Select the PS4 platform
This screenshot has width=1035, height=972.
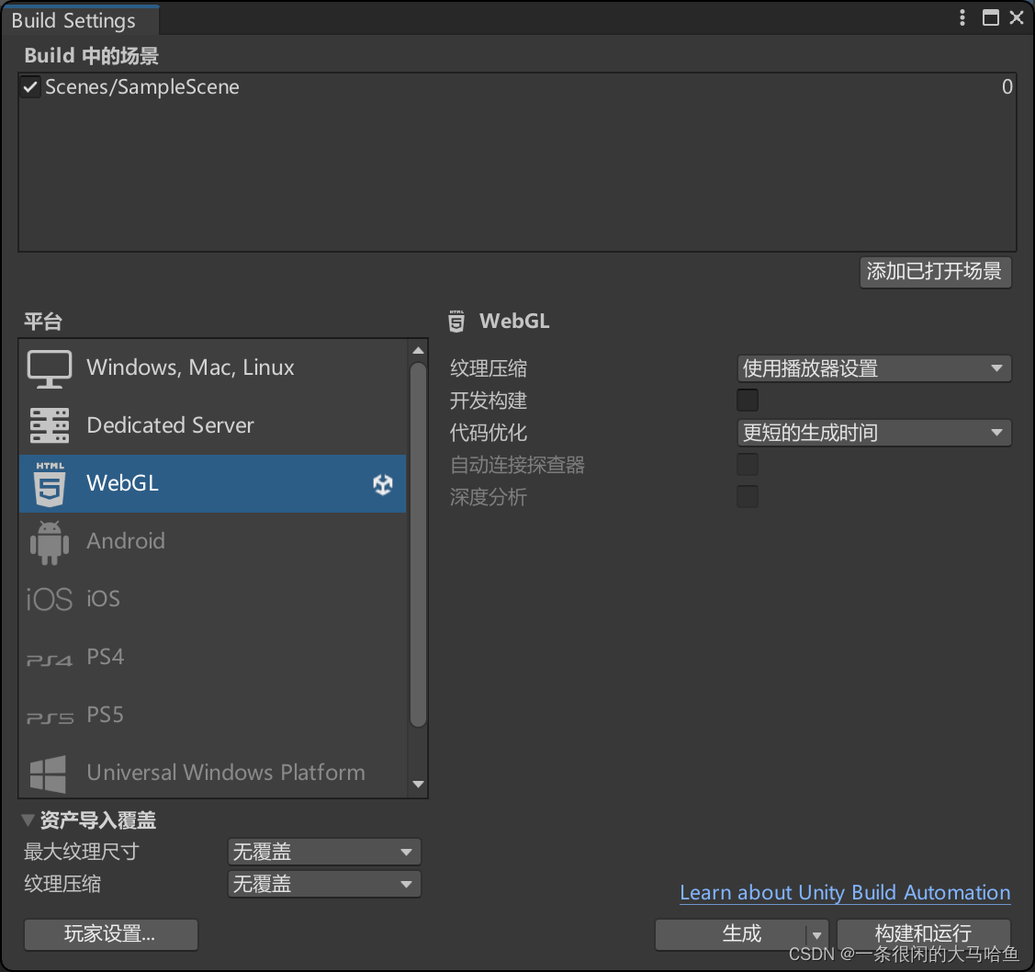(212, 658)
